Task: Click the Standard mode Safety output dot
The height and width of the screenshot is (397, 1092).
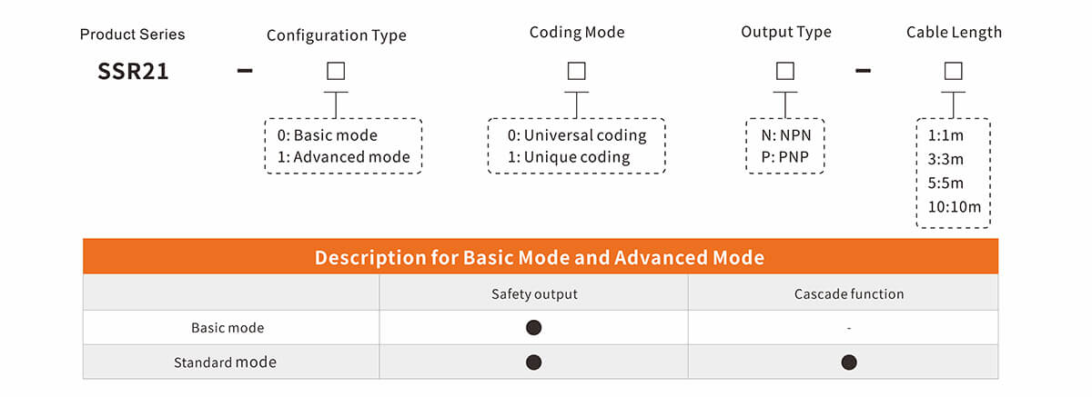Action: [534, 362]
